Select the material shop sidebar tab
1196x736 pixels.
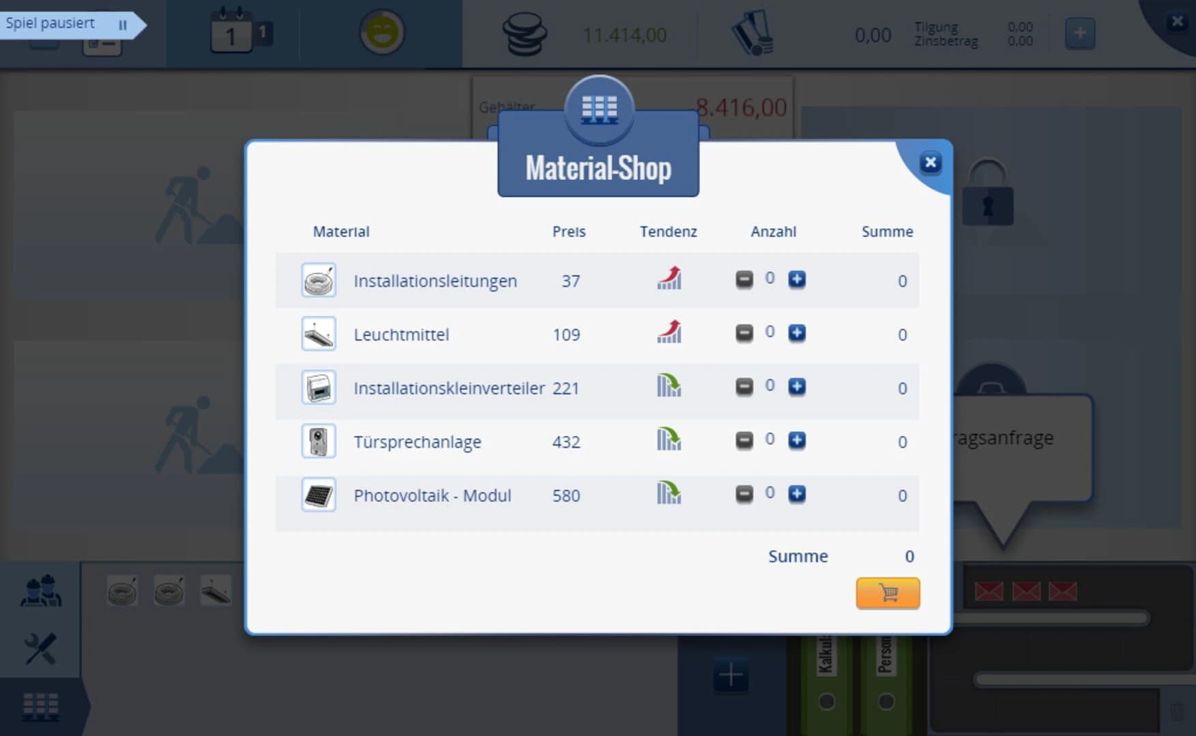point(41,707)
